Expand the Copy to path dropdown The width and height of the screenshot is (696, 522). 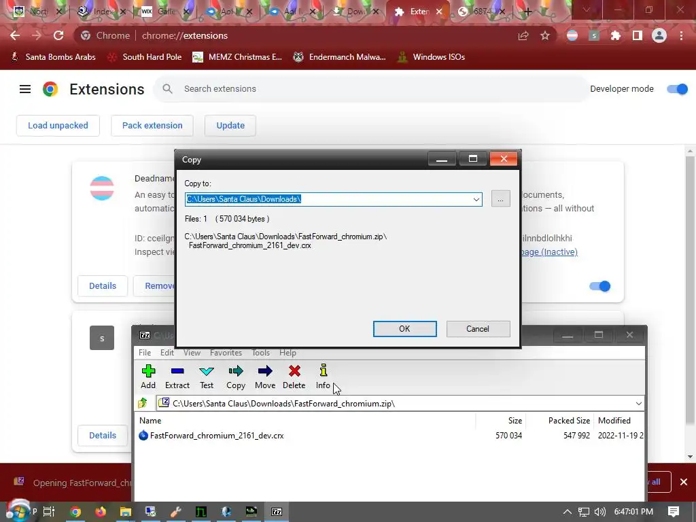pos(476,199)
